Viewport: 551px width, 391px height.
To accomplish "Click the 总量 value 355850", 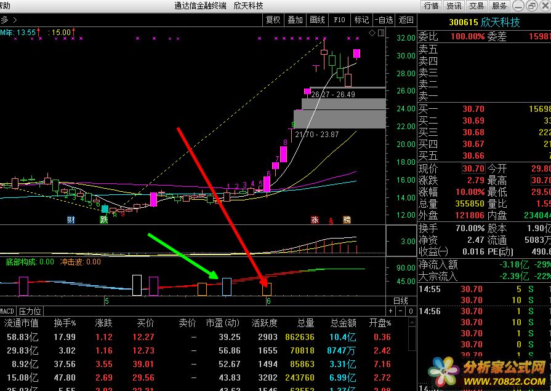I will point(470,203).
